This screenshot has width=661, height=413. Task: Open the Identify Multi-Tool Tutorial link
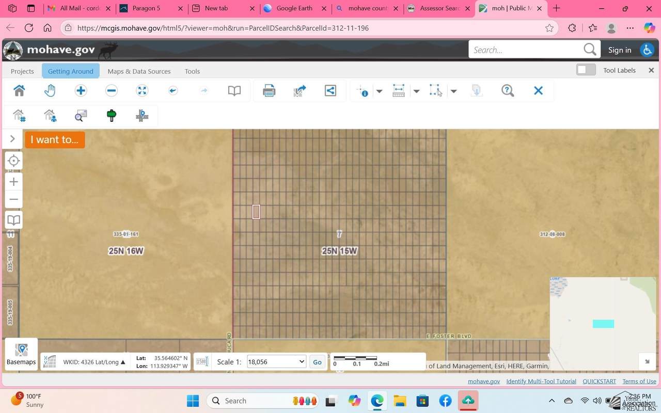click(x=541, y=381)
